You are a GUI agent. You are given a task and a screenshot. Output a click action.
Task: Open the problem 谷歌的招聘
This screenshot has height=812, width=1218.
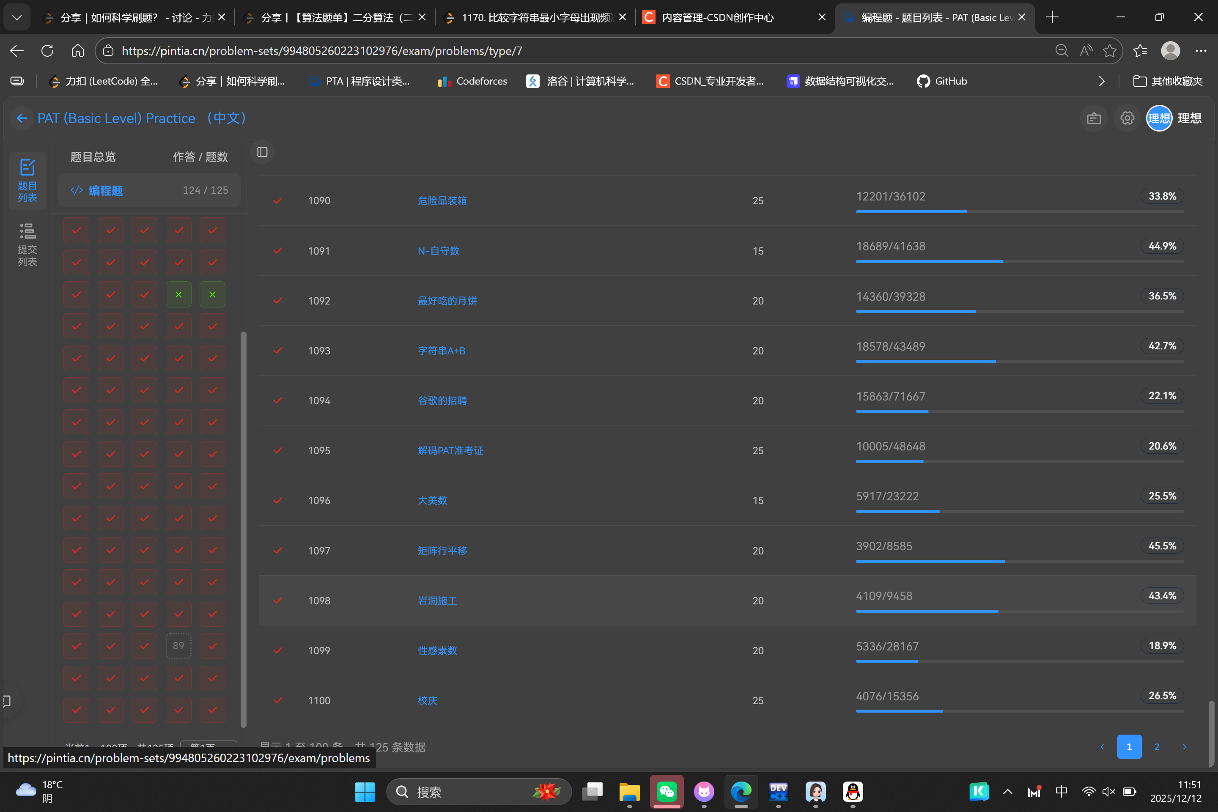coord(442,401)
